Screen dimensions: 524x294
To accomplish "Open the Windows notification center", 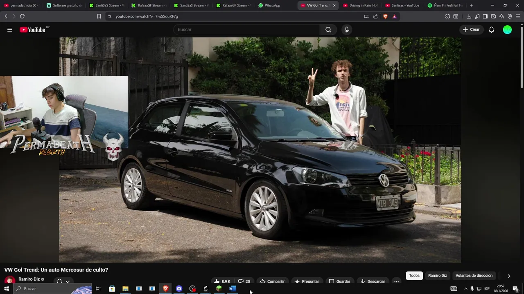I will 515,289.
